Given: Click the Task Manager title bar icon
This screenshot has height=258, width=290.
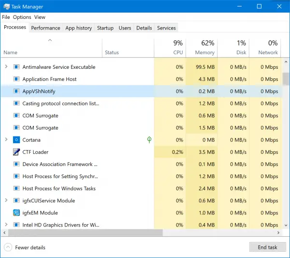Looking at the screenshot, I should pos(6,6).
